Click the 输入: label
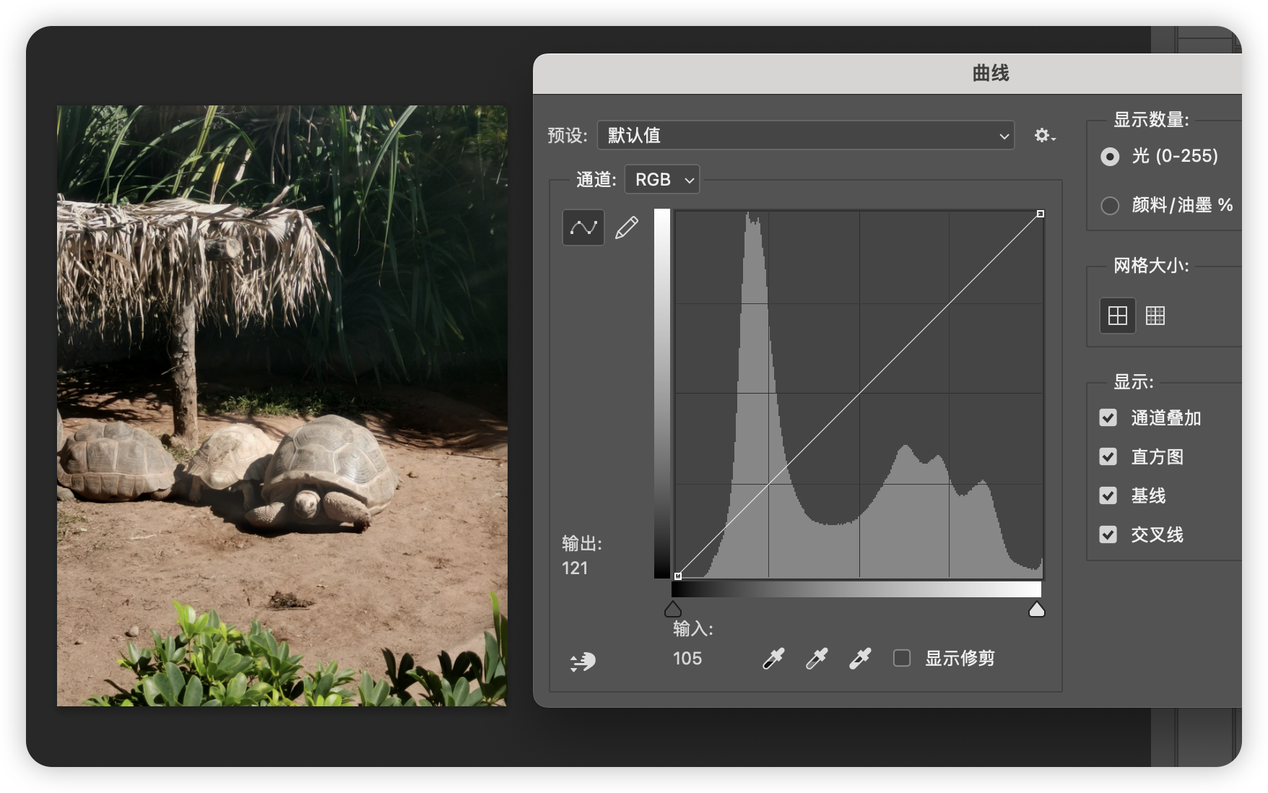The image size is (1268, 793). 693,629
